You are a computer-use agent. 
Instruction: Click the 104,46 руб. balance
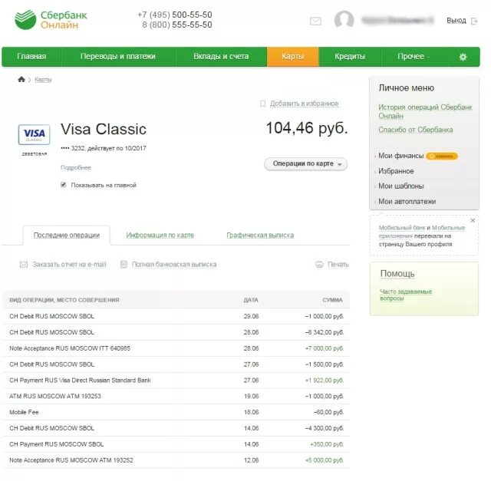(307, 128)
